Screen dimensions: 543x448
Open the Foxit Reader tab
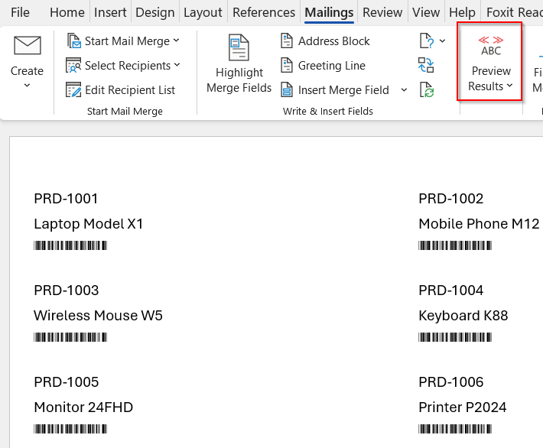tap(514, 12)
